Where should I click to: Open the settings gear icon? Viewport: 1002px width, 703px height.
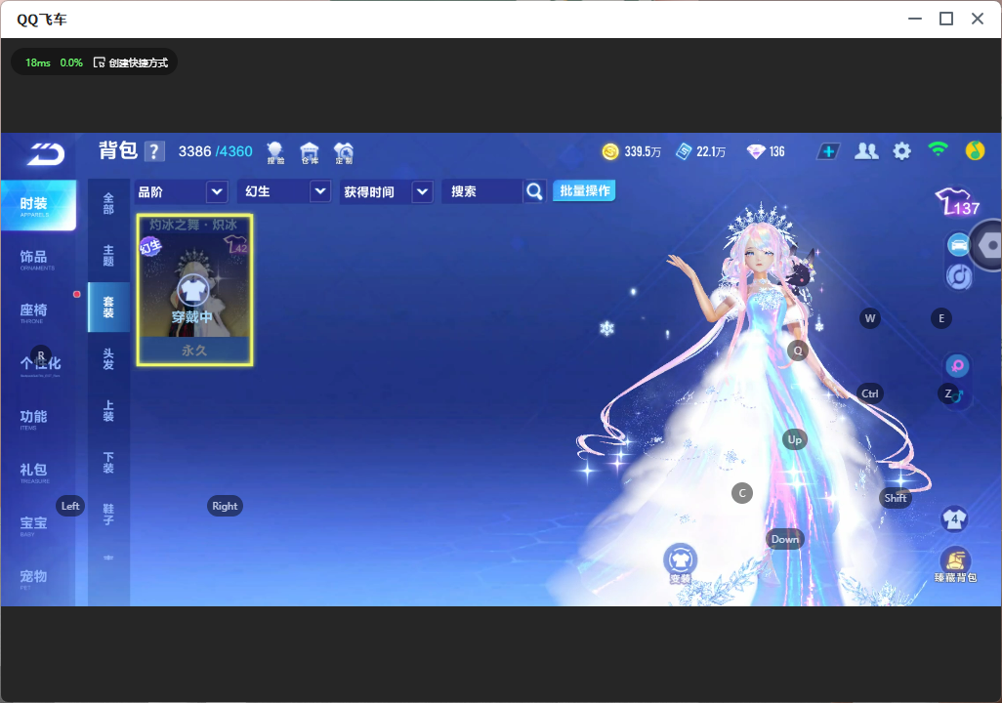[x=901, y=151]
